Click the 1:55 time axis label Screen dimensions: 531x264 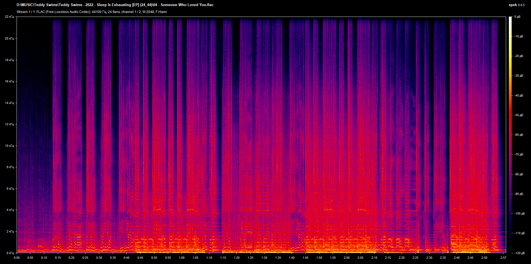(x=333, y=258)
